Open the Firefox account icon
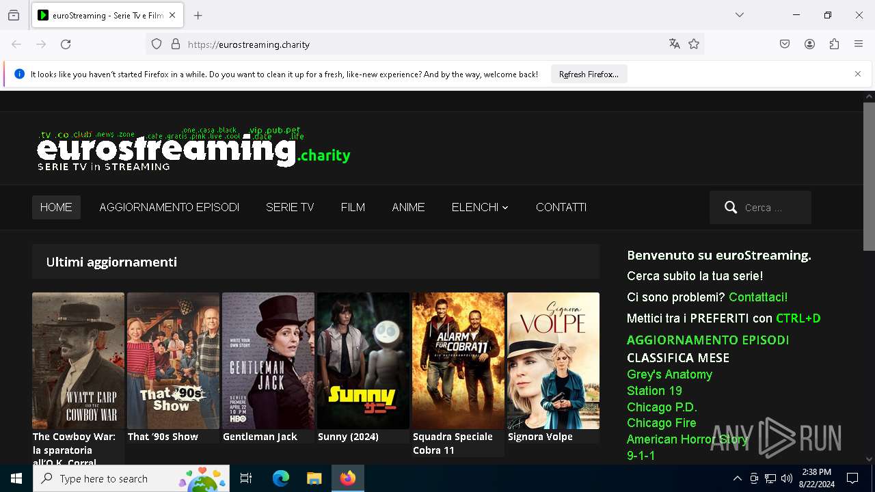Viewport: 875px width, 492px height. pos(809,44)
